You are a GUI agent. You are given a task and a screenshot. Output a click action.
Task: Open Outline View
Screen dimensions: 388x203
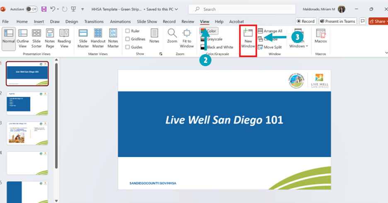click(22, 39)
